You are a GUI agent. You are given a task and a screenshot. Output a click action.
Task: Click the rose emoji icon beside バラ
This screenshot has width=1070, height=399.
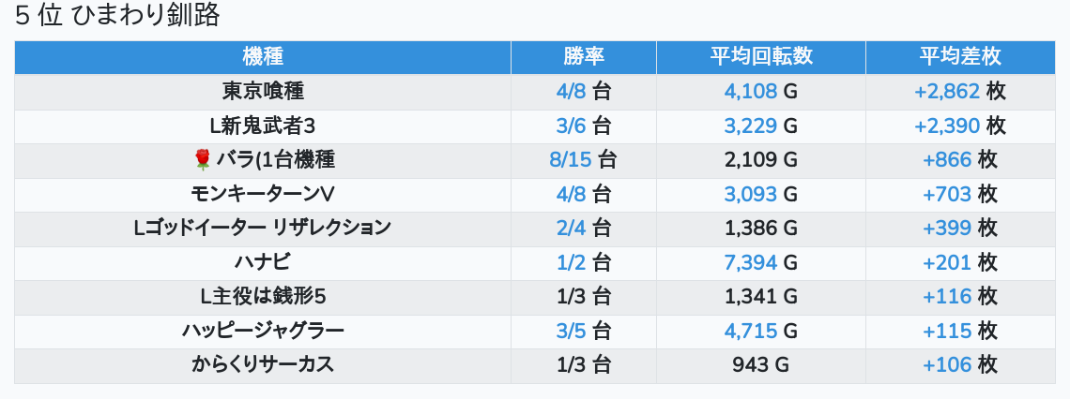(202, 160)
